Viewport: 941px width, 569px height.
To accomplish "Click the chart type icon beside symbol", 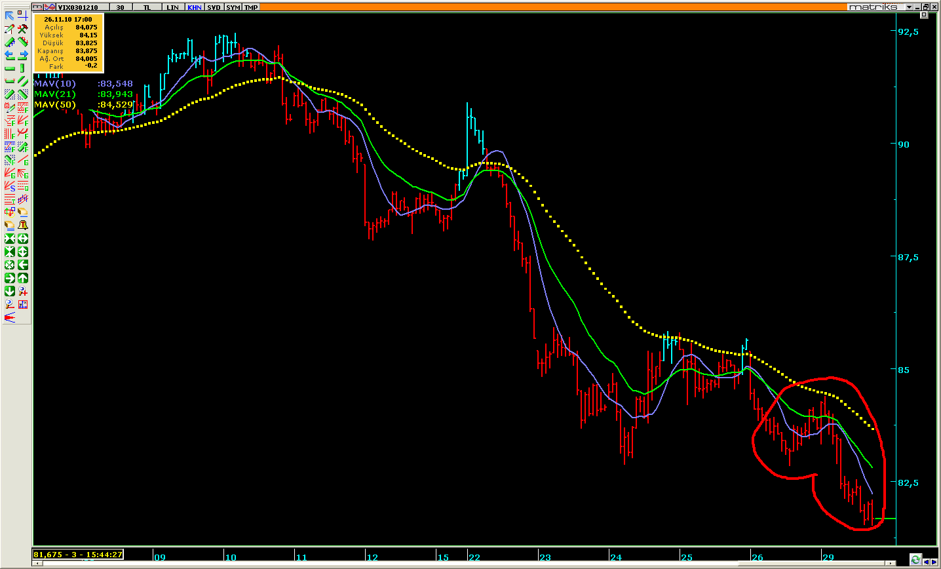I will pyautogui.click(x=49, y=7).
